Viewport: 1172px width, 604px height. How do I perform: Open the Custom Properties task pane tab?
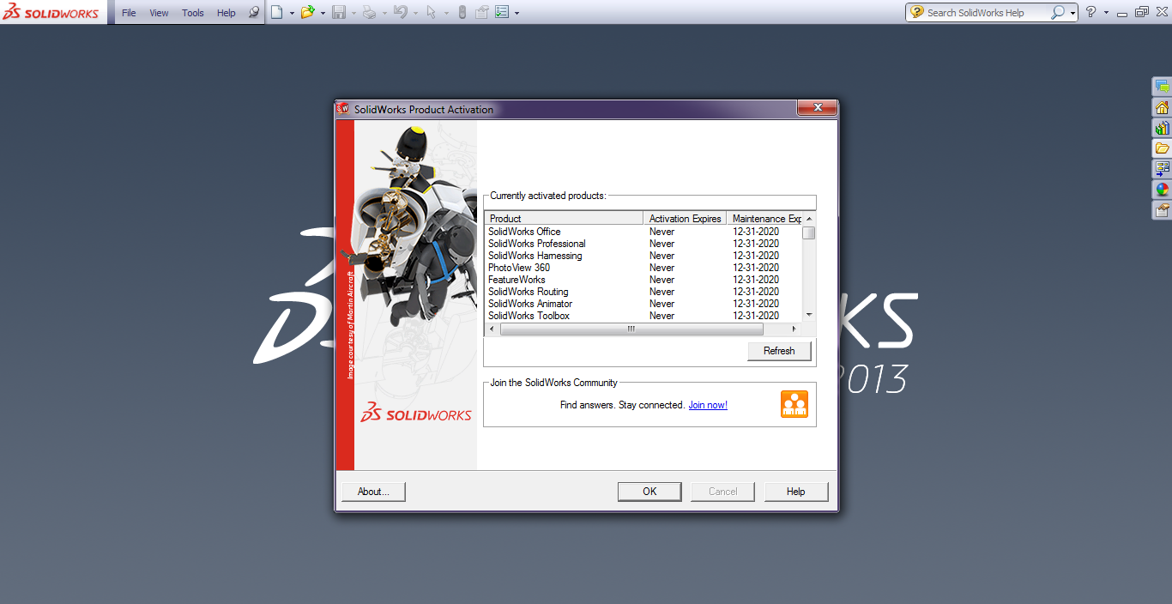1162,210
